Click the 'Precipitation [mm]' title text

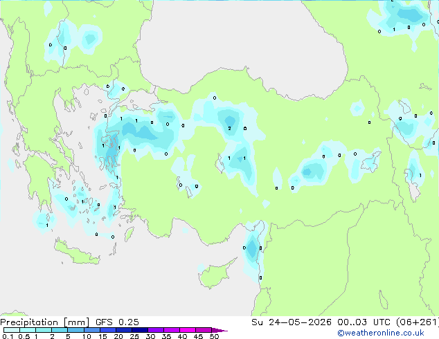(x=45, y=322)
